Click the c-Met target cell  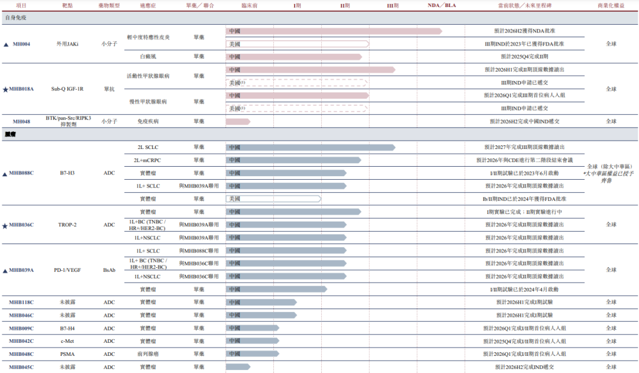(x=68, y=341)
